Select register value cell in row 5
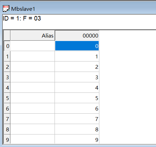The image size is (156, 147). pos(77,98)
